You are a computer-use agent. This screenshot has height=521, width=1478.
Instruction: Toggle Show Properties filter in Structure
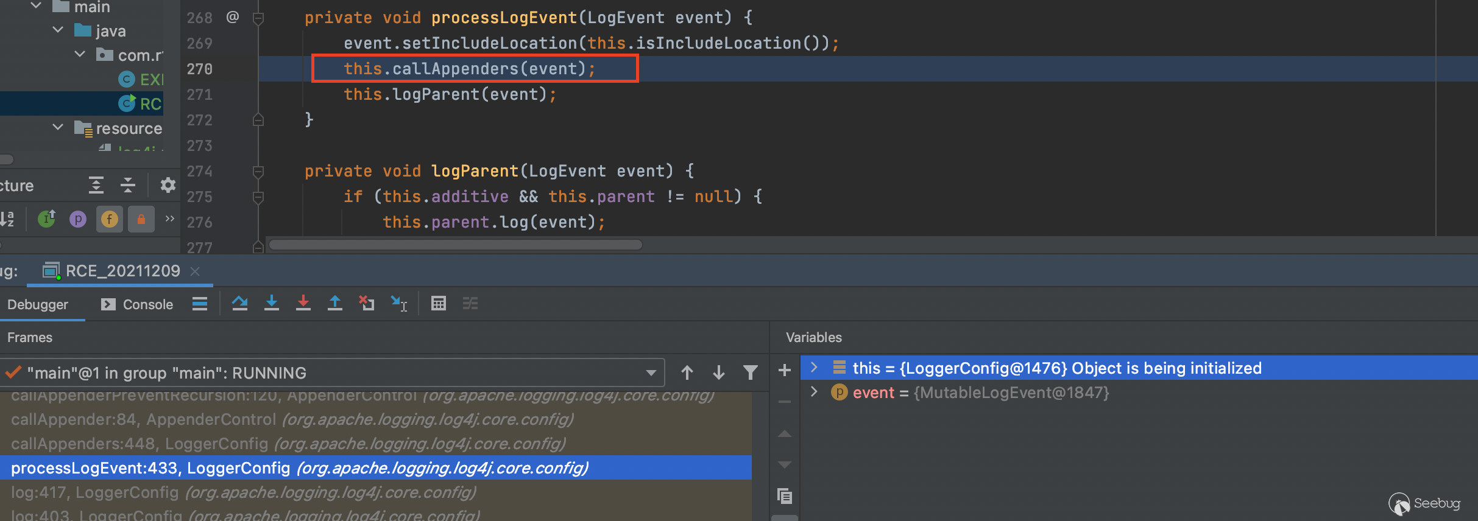[78, 219]
